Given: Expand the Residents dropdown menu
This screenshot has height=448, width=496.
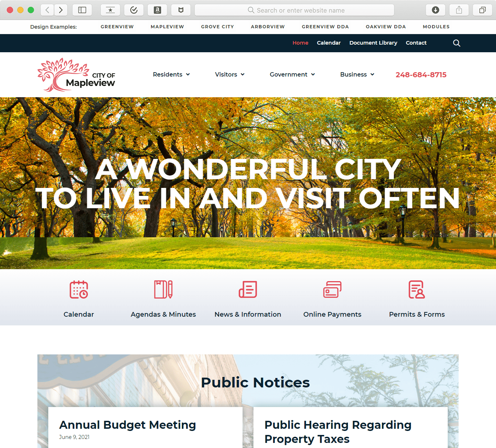Looking at the screenshot, I should 171,74.
